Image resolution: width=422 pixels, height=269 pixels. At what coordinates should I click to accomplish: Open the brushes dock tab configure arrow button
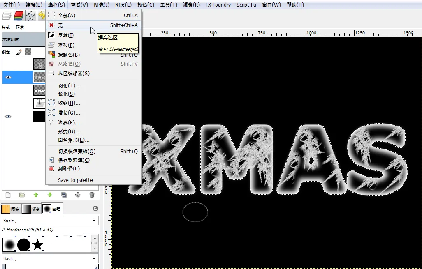pos(95,209)
